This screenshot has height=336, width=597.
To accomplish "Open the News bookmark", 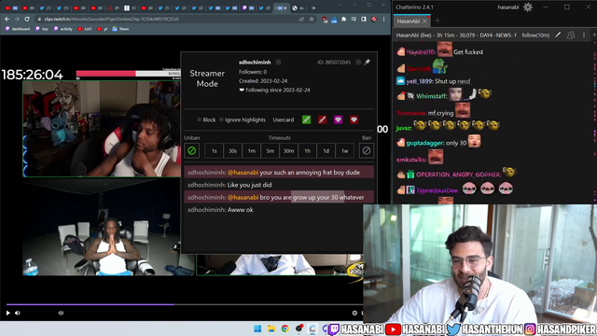I will [120, 29].
